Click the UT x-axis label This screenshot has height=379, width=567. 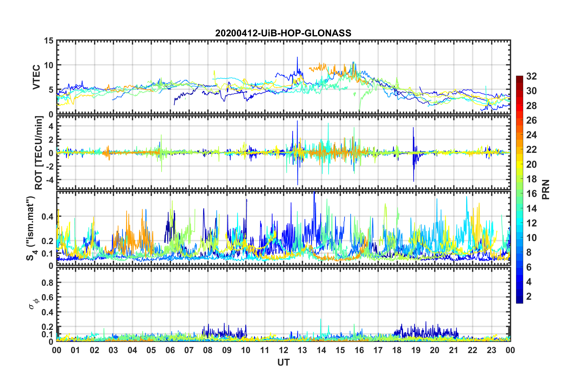click(283, 362)
